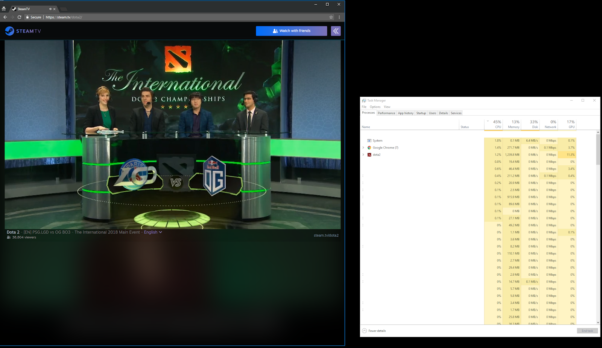The height and width of the screenshot is (348, 602).
Task: Minimize the Task Manager window
Action: [572, 101]
